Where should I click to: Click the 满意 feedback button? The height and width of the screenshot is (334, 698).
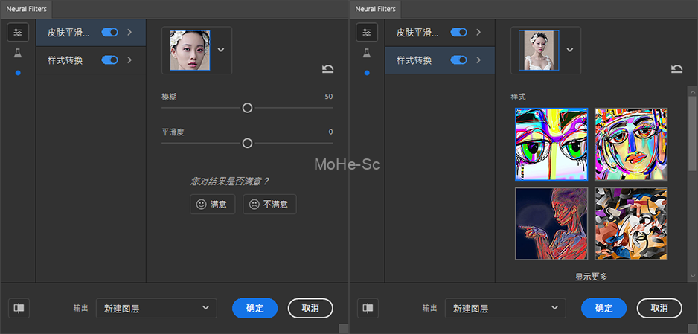point(213,204)
